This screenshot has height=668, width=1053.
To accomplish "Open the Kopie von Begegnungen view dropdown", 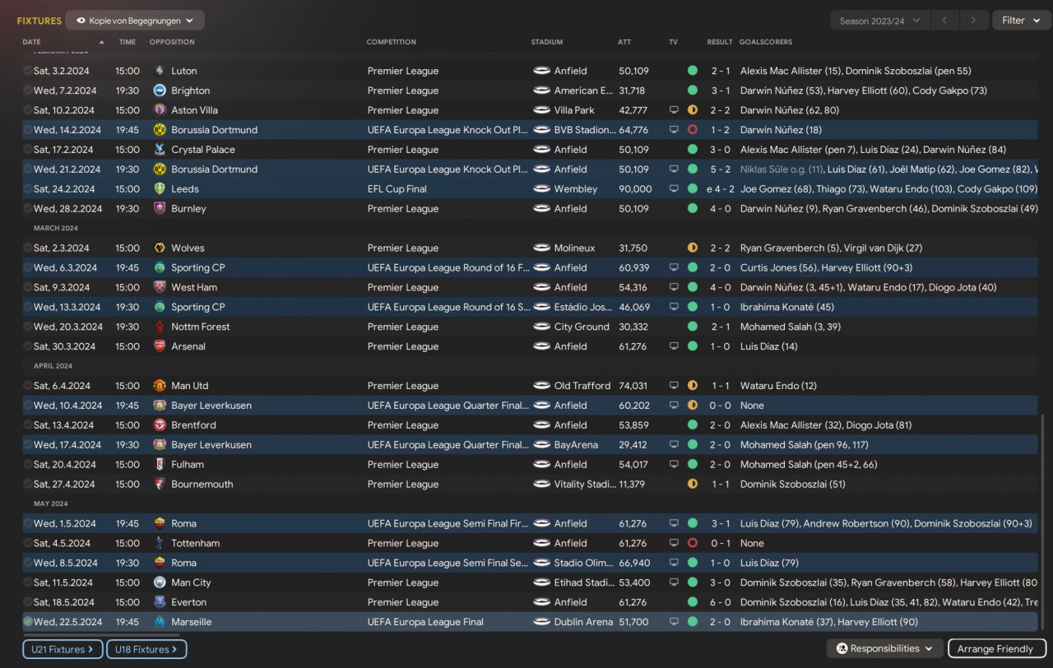I will 135,21.
